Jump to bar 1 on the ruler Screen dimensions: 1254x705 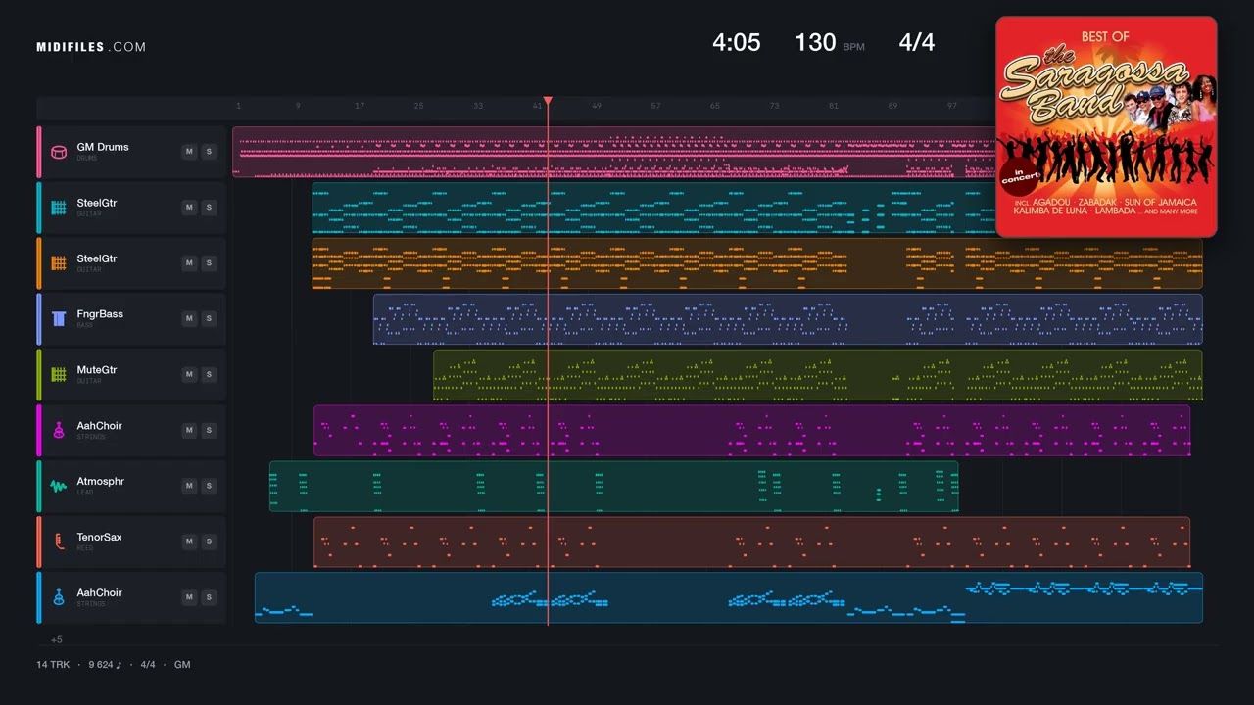[x=238, y=106]
